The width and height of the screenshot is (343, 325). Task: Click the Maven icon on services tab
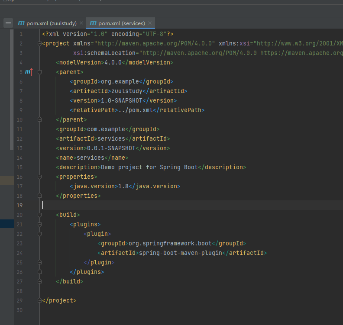click(93, 23)
